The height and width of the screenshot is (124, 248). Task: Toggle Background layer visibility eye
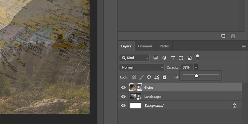click(x=123, y=106)
